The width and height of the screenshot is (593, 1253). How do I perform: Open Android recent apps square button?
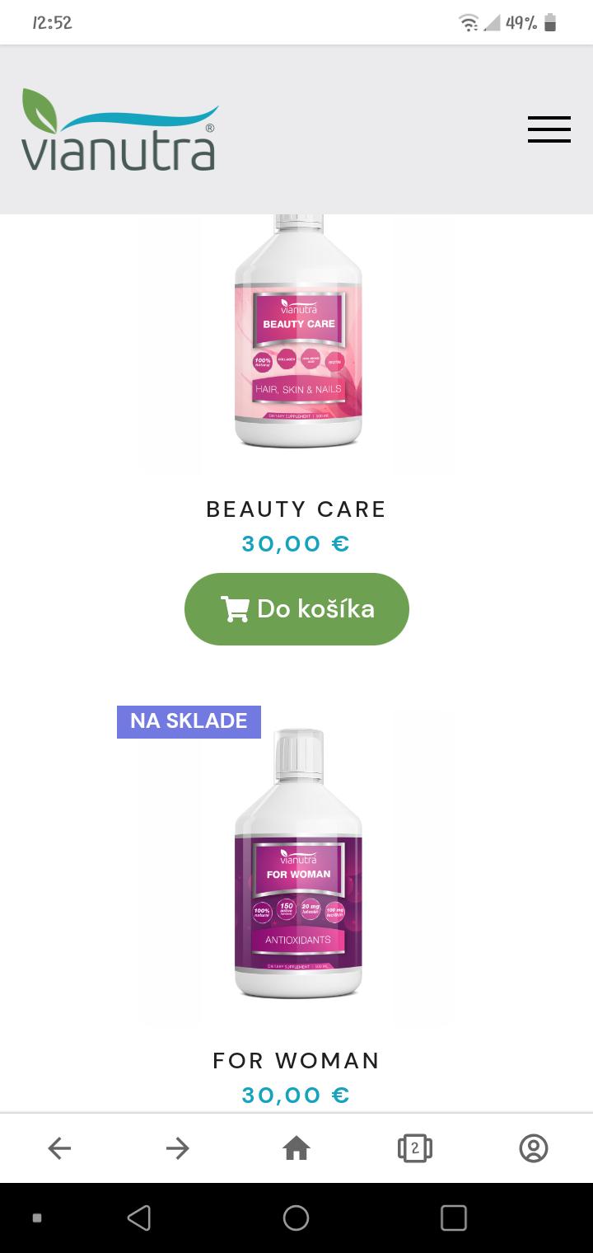pos(454,1218)
